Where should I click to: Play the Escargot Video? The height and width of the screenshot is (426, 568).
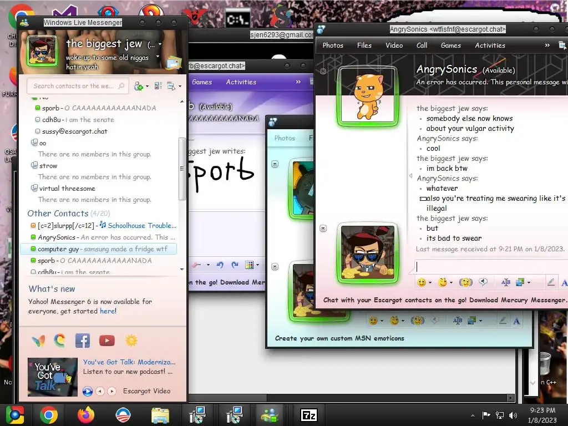click(87, 391)
